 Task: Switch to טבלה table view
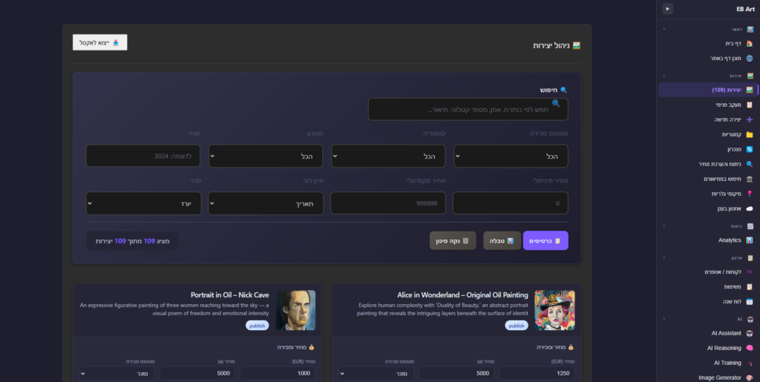coord(502,240)
